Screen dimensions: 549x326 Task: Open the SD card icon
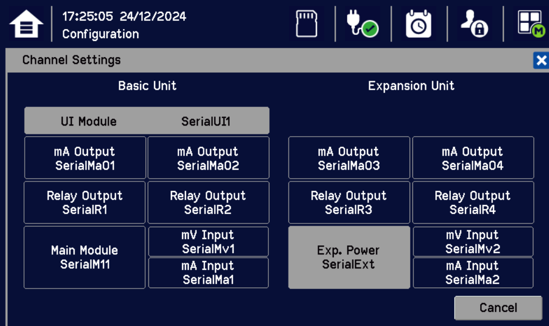pyautogui.click(x=307, y=24)
